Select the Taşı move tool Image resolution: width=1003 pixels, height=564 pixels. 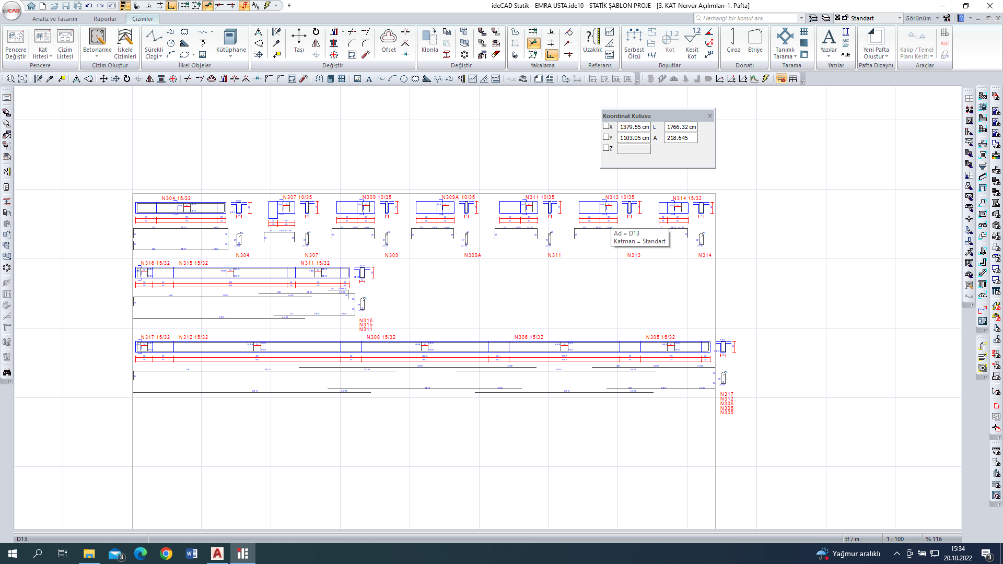(x=299, y=41)
